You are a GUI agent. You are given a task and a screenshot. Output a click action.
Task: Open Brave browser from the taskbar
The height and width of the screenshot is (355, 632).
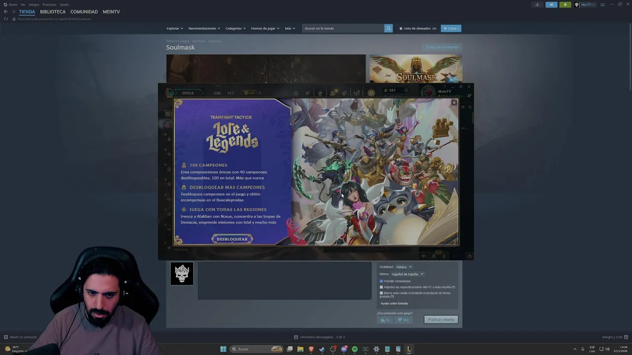311,349
